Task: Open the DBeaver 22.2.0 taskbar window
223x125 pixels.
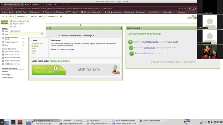Action: (72, 121)
